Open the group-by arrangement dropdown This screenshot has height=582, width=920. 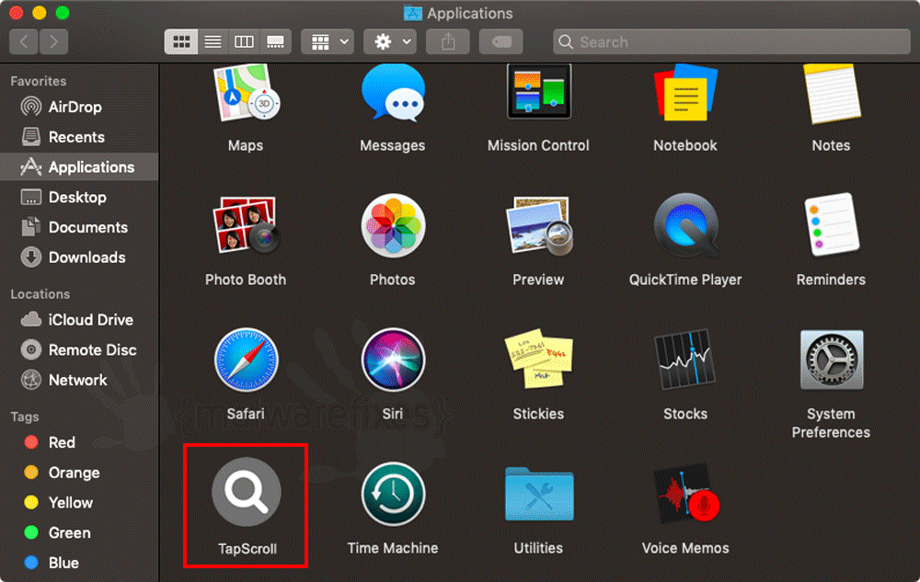[x=328, y=41]
